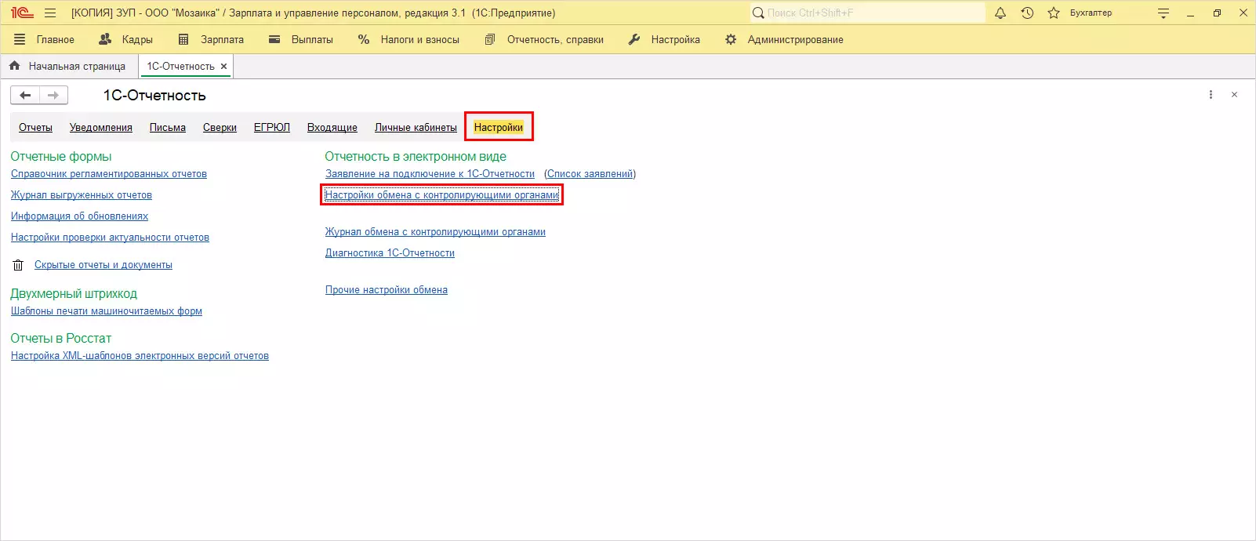Open Настройка XML-шаблонов электронных версий отчетов

(x=140, y=356)
